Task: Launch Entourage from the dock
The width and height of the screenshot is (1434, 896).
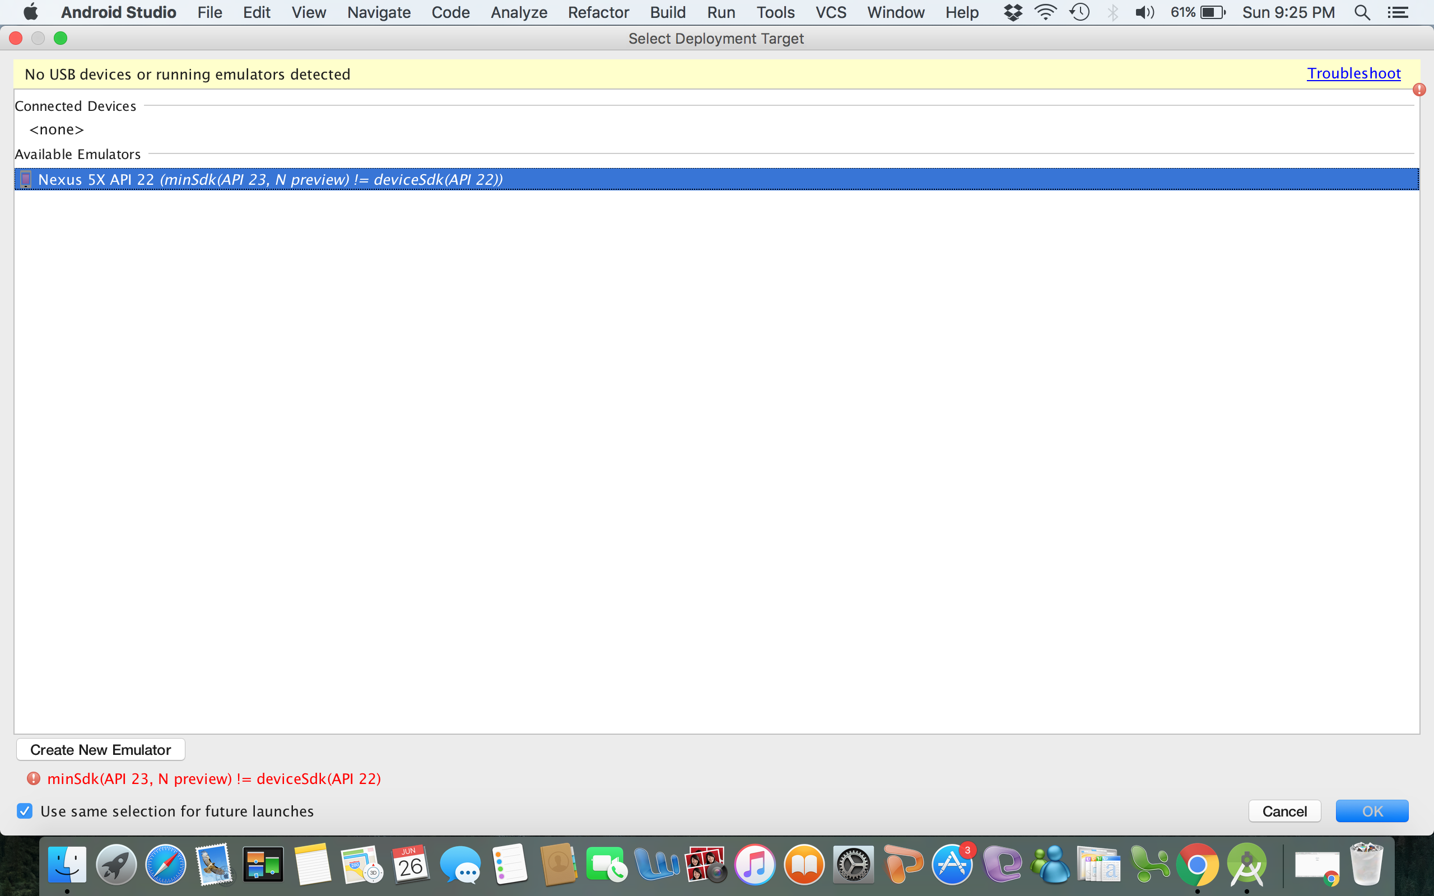Action: click(1002, 865)
